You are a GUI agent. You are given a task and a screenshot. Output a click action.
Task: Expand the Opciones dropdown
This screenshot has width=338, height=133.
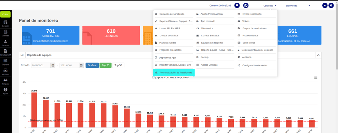pyautogui.click(x=270, y=6)
